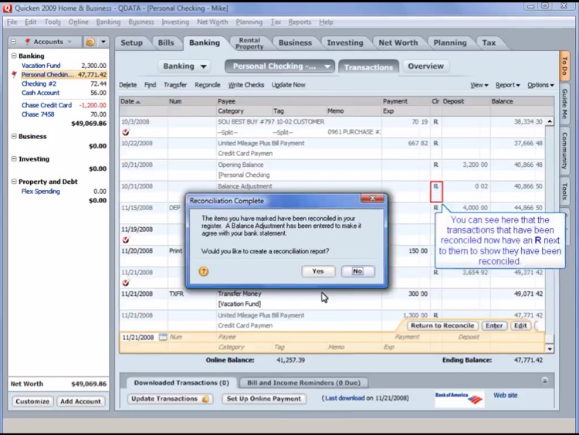Collapse the Banking account group
Screen dimensions: 579x435
pos(14,56)
